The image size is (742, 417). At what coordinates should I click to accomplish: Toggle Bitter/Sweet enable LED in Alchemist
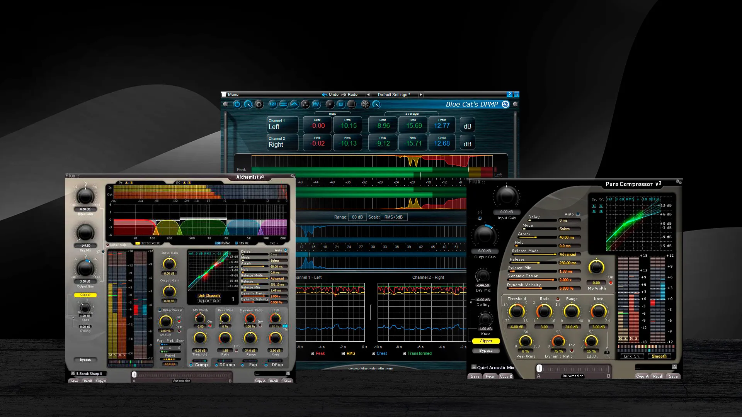[160, 310]
